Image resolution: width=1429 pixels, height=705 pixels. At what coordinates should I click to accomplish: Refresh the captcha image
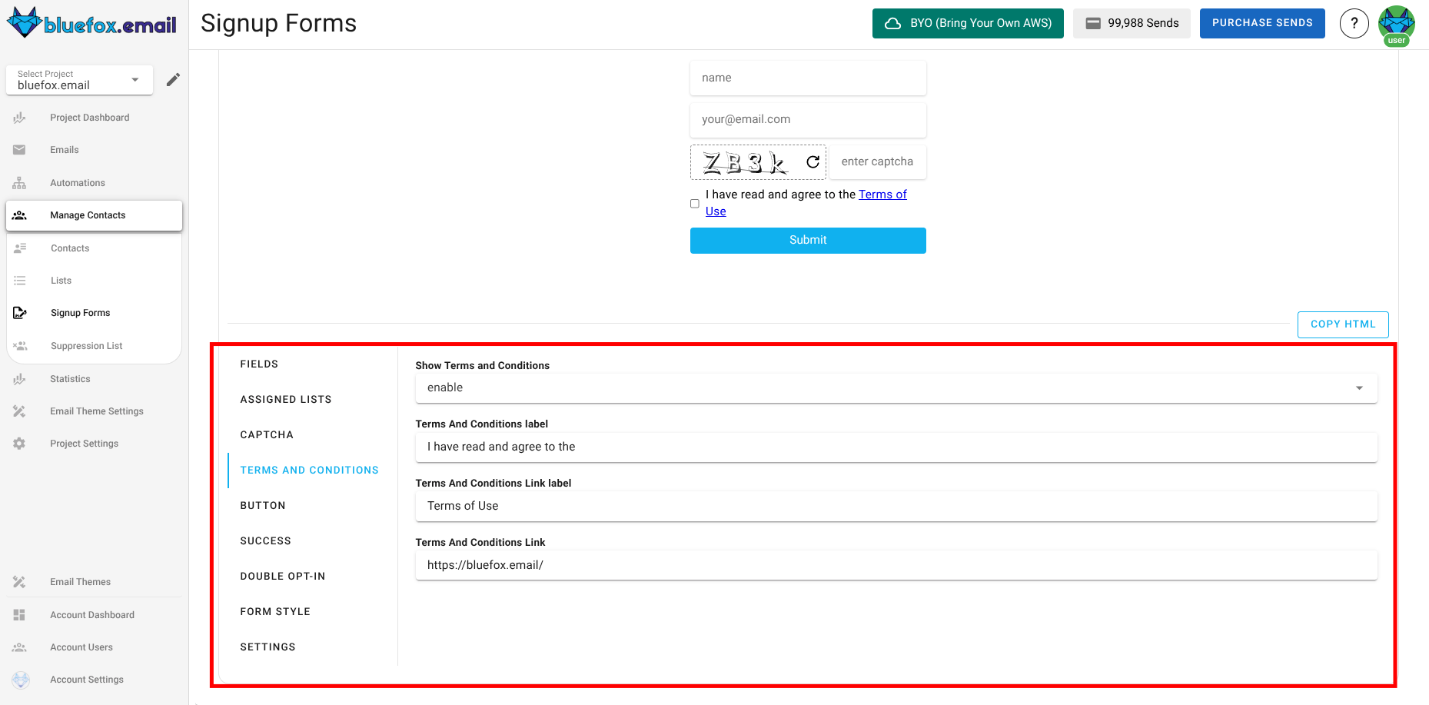pyautogui.click(x=812, y=161)
